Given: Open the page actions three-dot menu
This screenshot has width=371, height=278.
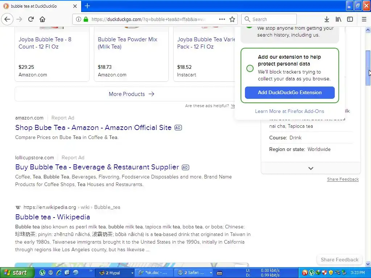Looking at the screenshot, I should pos(222,19).
